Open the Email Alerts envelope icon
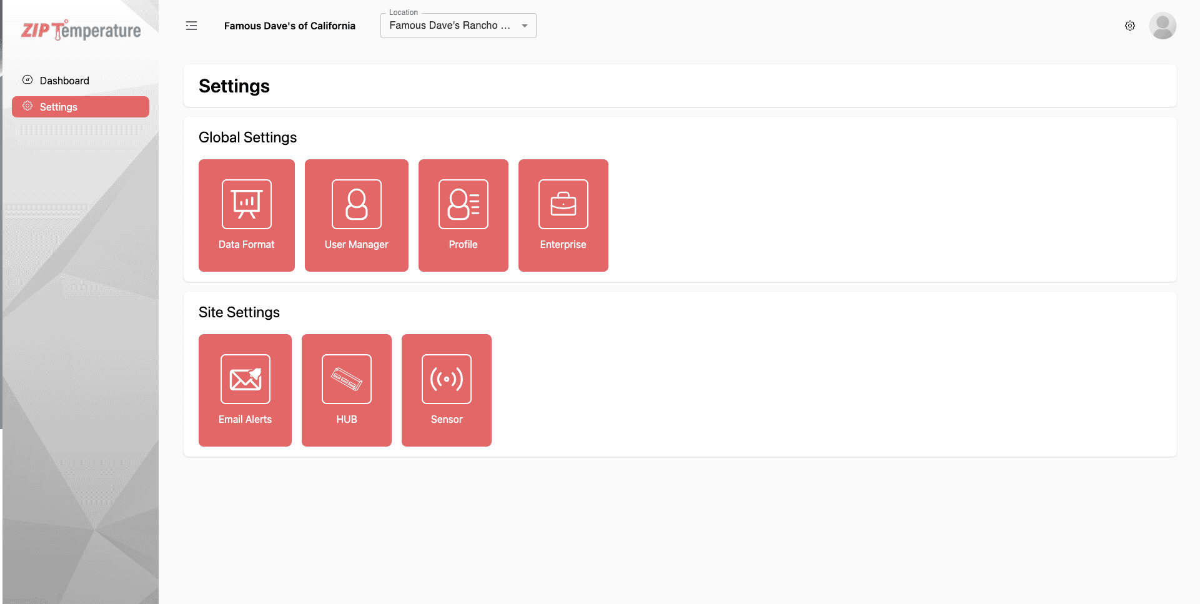Image resolution: width=1200 pixels, height=604 pixels. [x=245, y=379]
